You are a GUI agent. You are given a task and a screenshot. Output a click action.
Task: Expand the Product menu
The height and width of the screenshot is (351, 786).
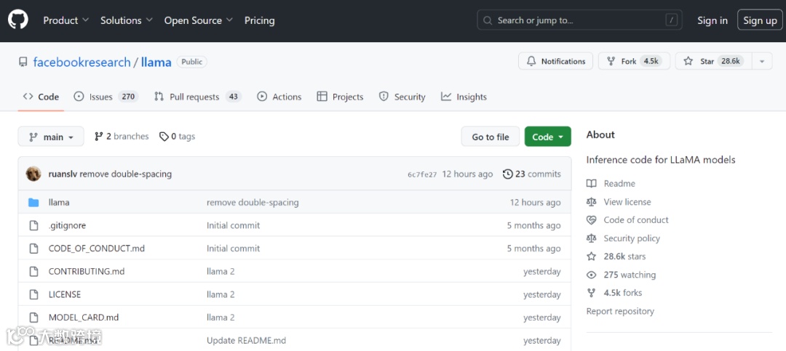(65, 20)
